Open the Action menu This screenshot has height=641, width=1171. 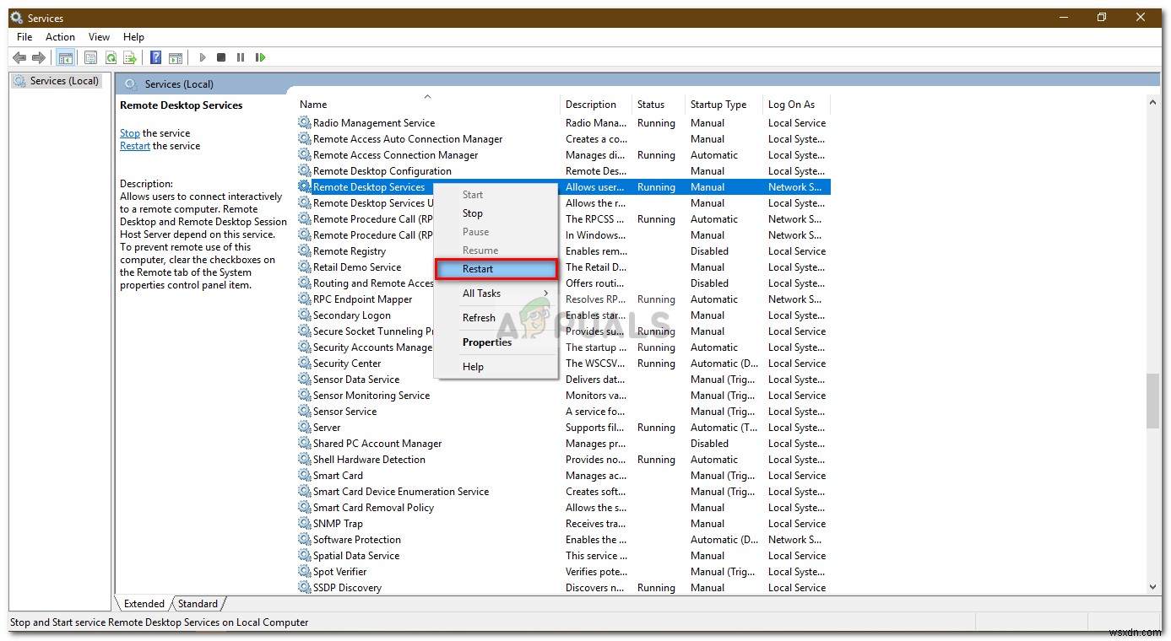coord(60,37)
